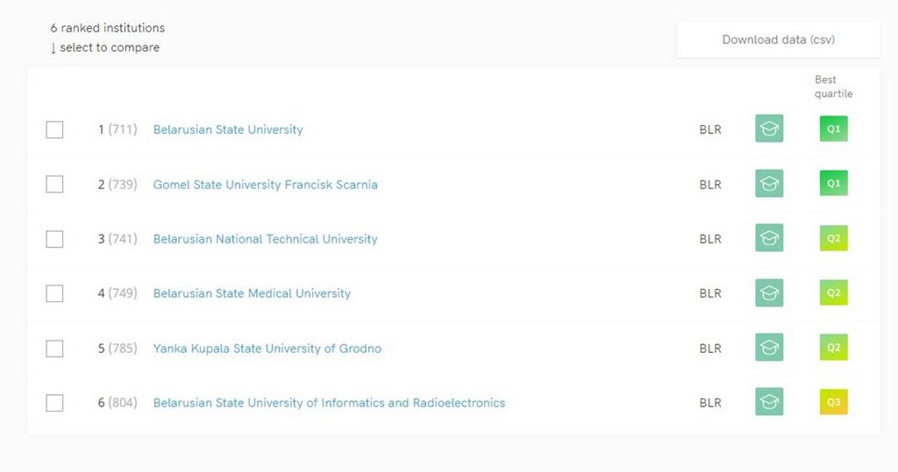Toggle checkbox for Informatics and Radioelectronics university
This screenshot has height=472, width=898.
pyautogui.click(x=54, y=403)
